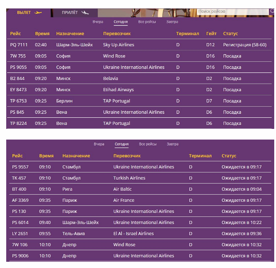Click the Гейт column header
The width and height of the screenshot is (276, 268).
pos(211,34)
